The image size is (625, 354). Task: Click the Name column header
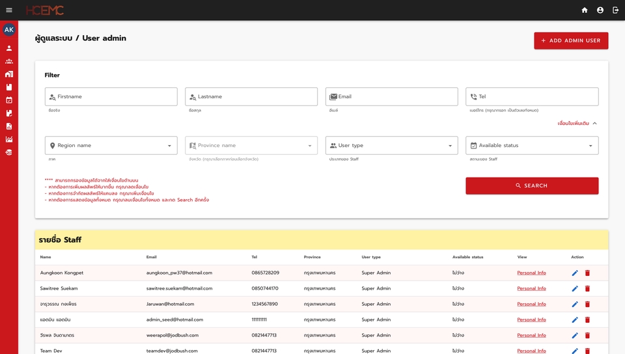[x=46, y=257]
